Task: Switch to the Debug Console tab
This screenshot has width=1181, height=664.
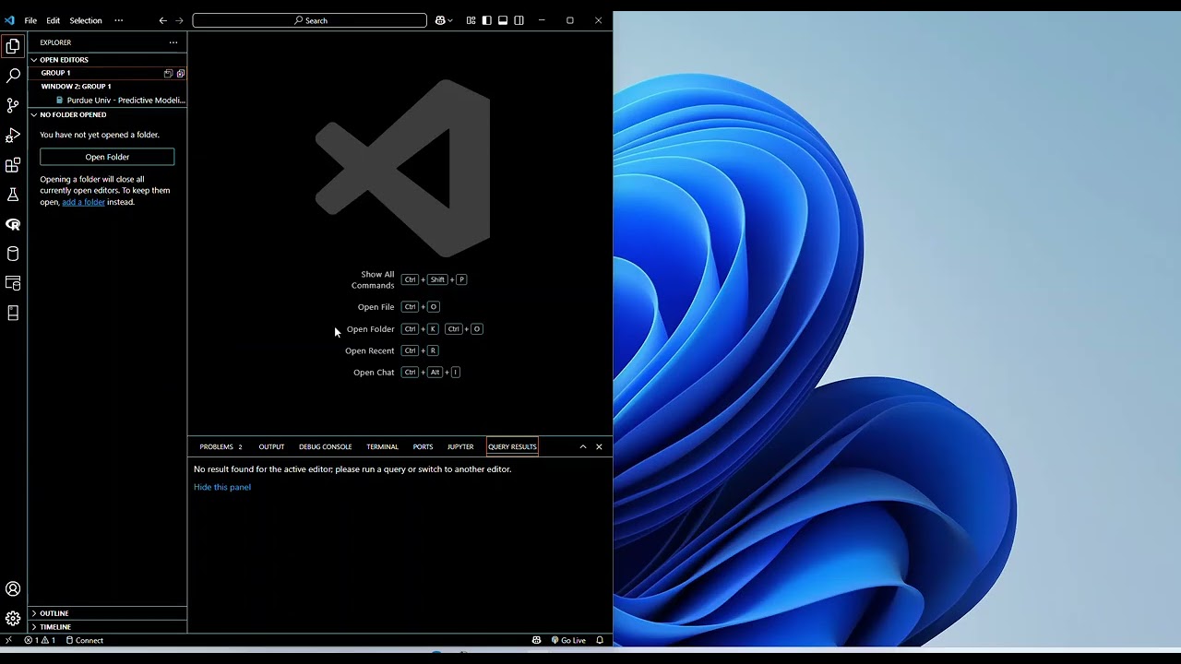Action: click(325, 446)
